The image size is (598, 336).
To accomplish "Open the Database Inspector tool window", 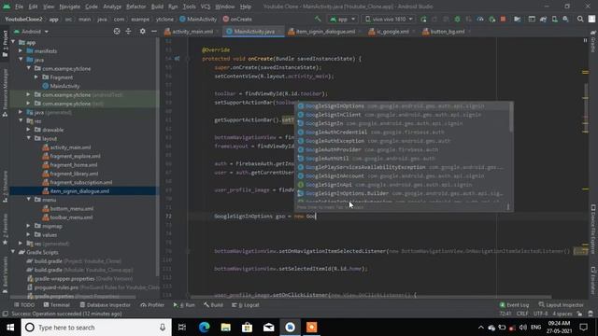I will pyautogui.click(x=105, y=305).
